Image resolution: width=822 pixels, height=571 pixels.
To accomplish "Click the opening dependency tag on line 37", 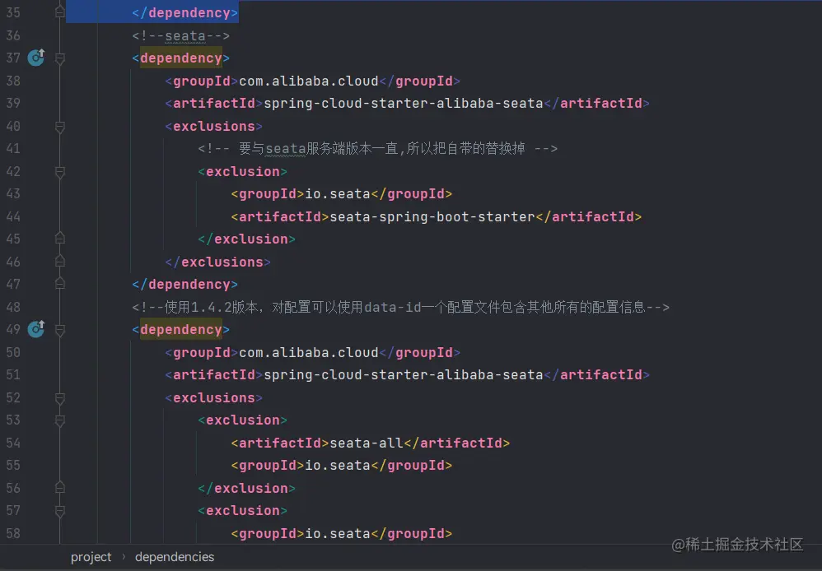I will click(x=181, y=58).
